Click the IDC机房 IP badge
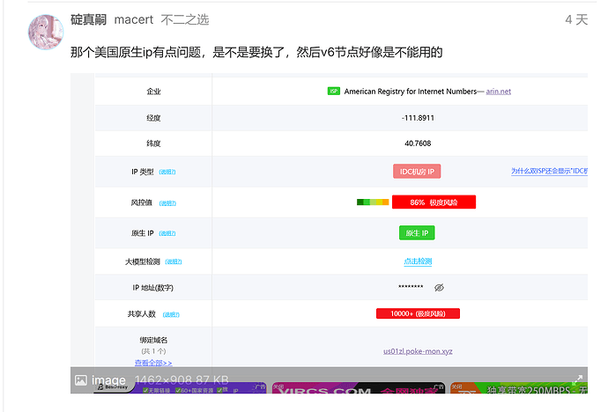Image resolution: width=608 pixels, height=412 pixels. (x=417, y=172)
